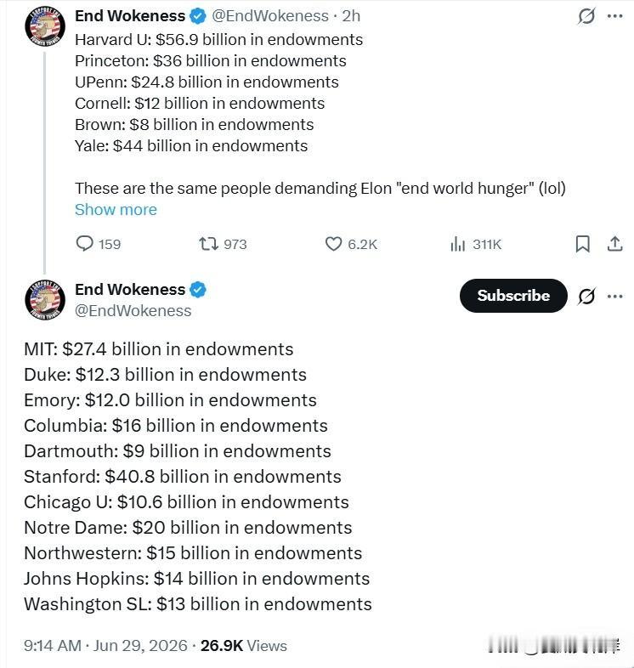
Task: Open the more options menu on top tweet
Action: tap(614, 16)
